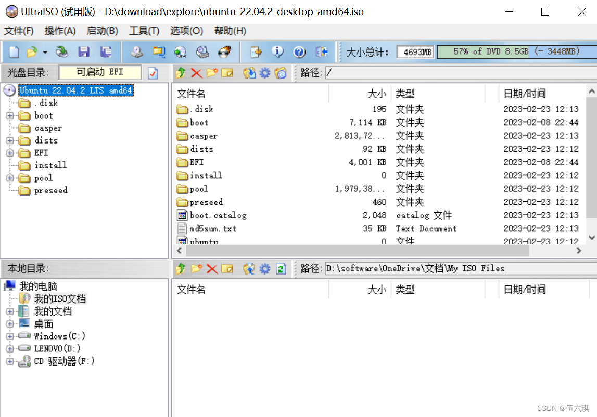Image resolution: width=597 pixels, height=417 pixels.
Task: Open the 选项(O) menu
Action: (186, 31)
